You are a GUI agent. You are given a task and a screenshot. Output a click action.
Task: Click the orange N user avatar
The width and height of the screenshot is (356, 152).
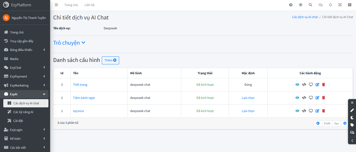6,18
